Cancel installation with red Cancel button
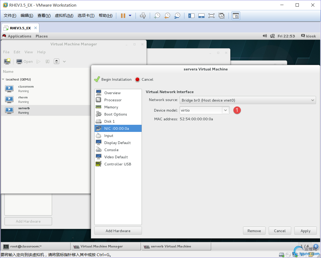321x258 pixels. (x=144, y=79)
